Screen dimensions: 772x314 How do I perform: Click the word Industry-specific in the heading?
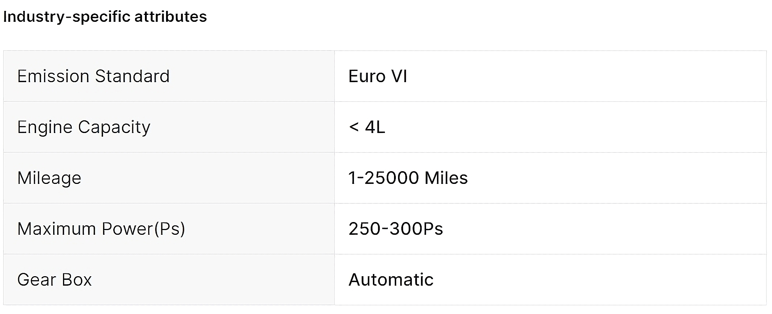click(x=67, y=17)
